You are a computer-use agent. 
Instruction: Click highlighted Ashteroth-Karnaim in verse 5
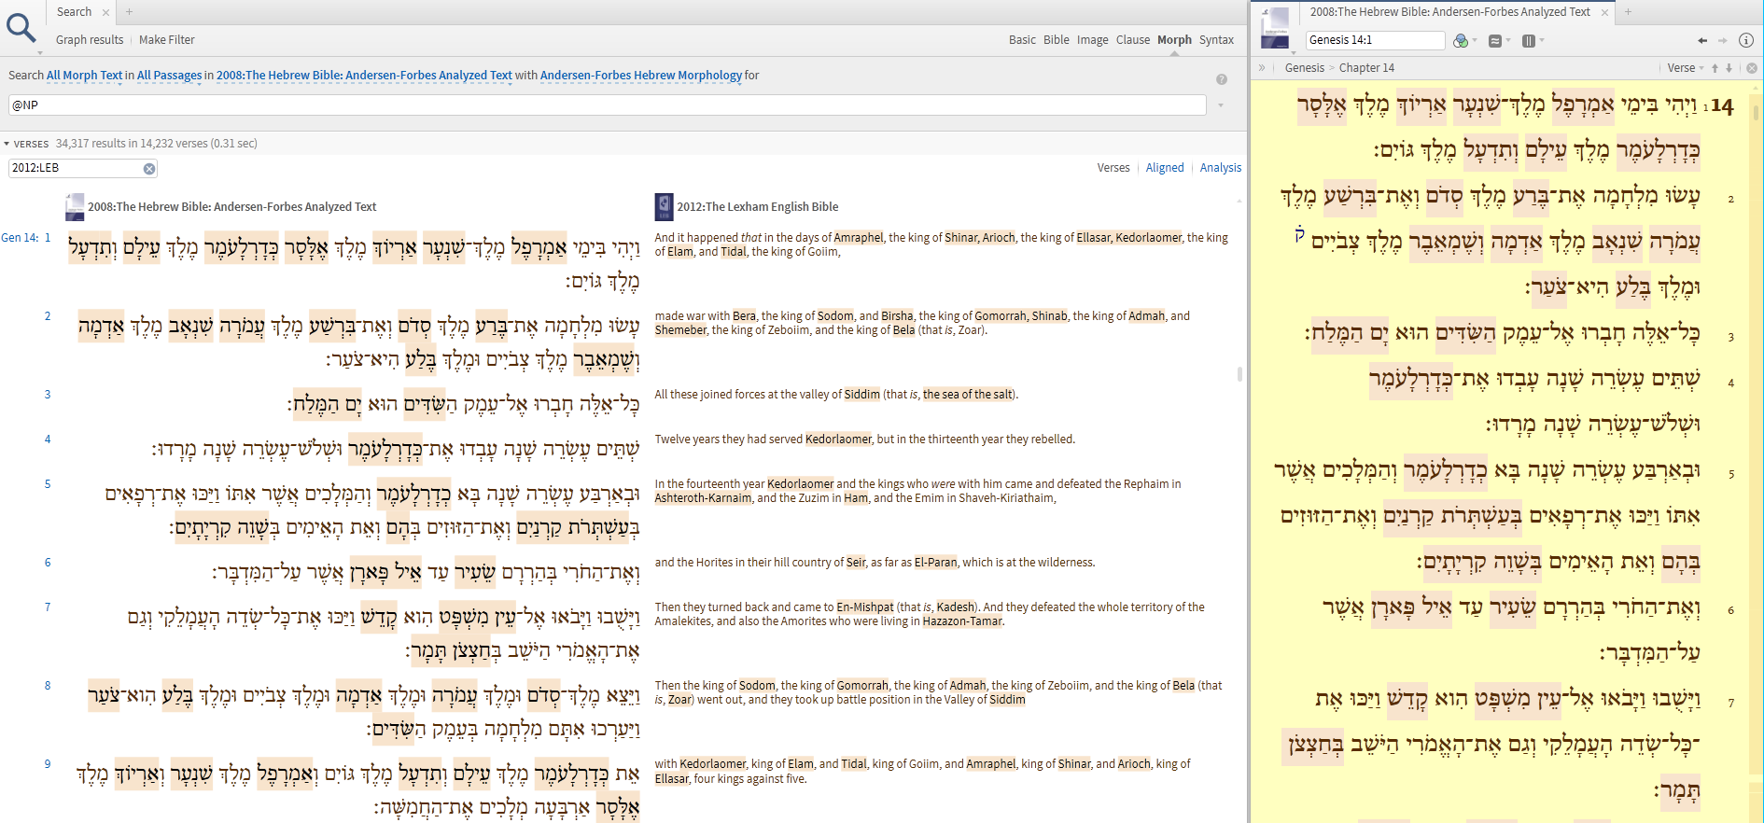(703, 498)
